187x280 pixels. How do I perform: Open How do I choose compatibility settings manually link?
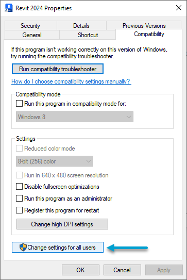click(71, 81)
